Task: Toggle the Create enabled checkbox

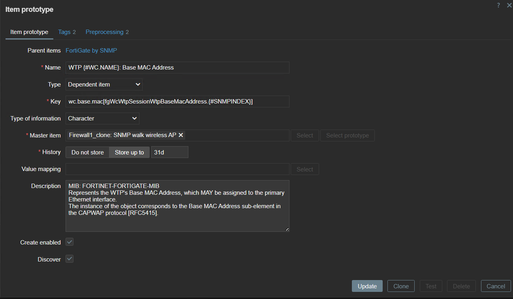Action: (70, 242)
